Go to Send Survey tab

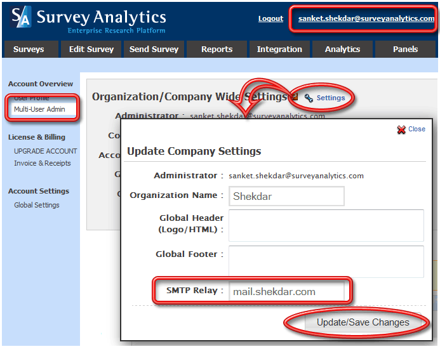point(154,49)
